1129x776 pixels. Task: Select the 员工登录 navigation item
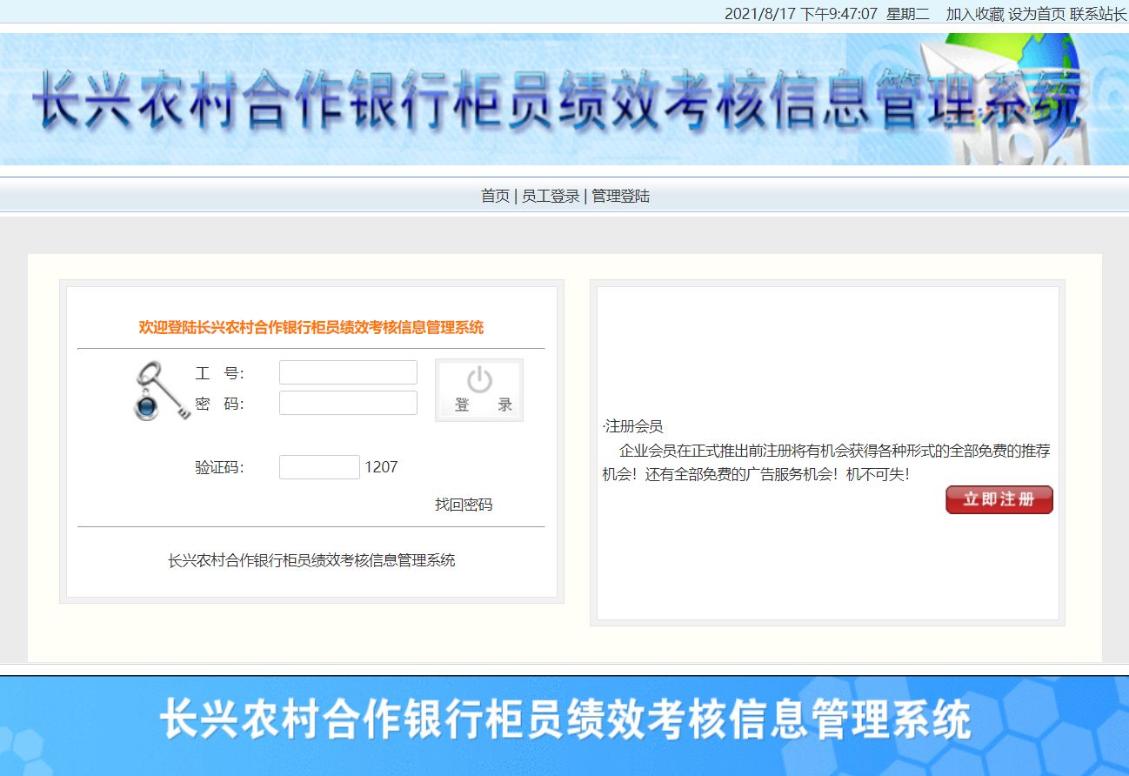(x=551, y=196)
